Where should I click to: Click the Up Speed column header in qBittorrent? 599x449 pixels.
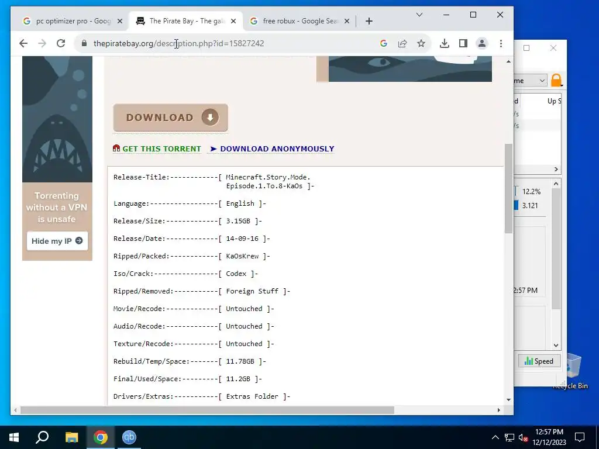[x=554, y=101]
